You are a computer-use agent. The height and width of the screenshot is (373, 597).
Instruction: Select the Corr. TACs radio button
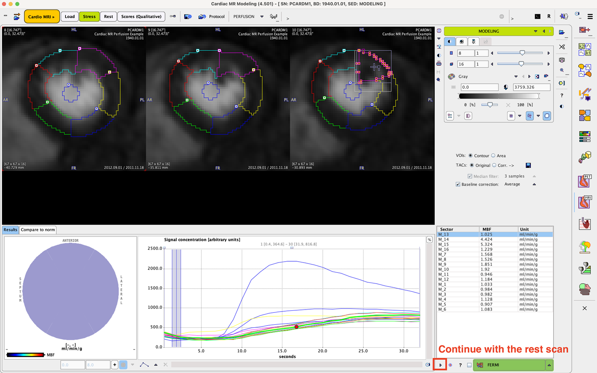click(x=494, y=165)
